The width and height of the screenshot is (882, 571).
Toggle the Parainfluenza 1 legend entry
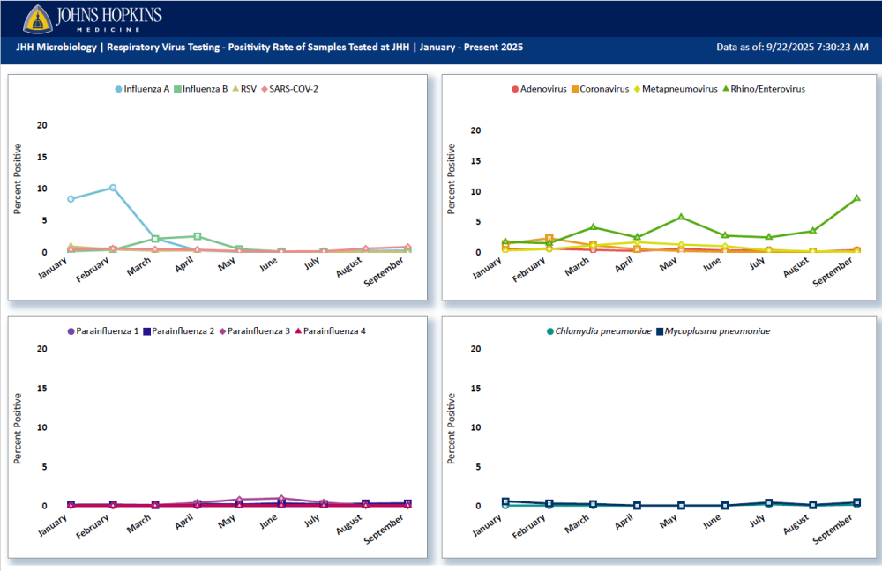[x=101, y=331]
